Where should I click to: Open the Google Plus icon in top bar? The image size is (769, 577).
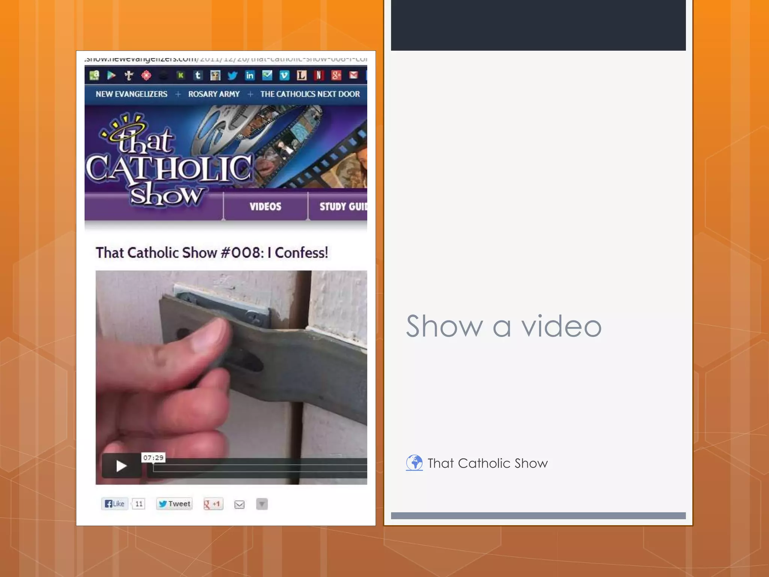click(336, 76)
